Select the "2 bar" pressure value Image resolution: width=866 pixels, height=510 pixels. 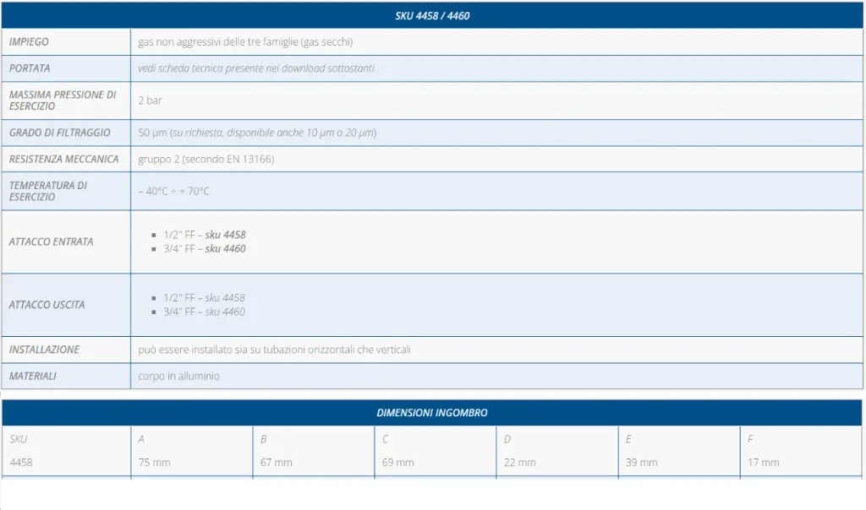(x=150, y=100)
